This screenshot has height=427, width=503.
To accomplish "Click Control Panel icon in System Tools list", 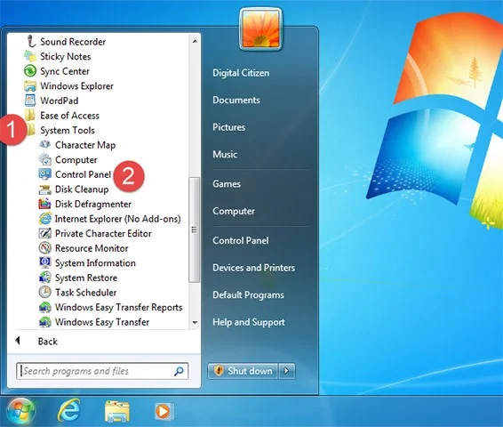I will coord(45,174).
